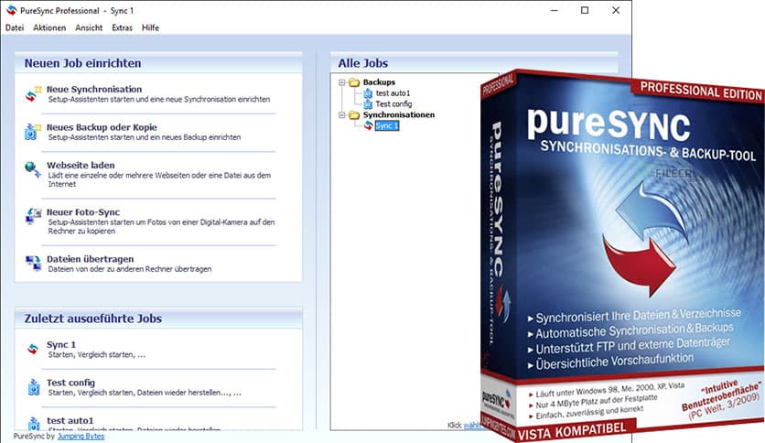The height and width of the screenshot is (443, 765).
Task: Click the Backups folder icon in tree
Action: click(x=354, y=82)
